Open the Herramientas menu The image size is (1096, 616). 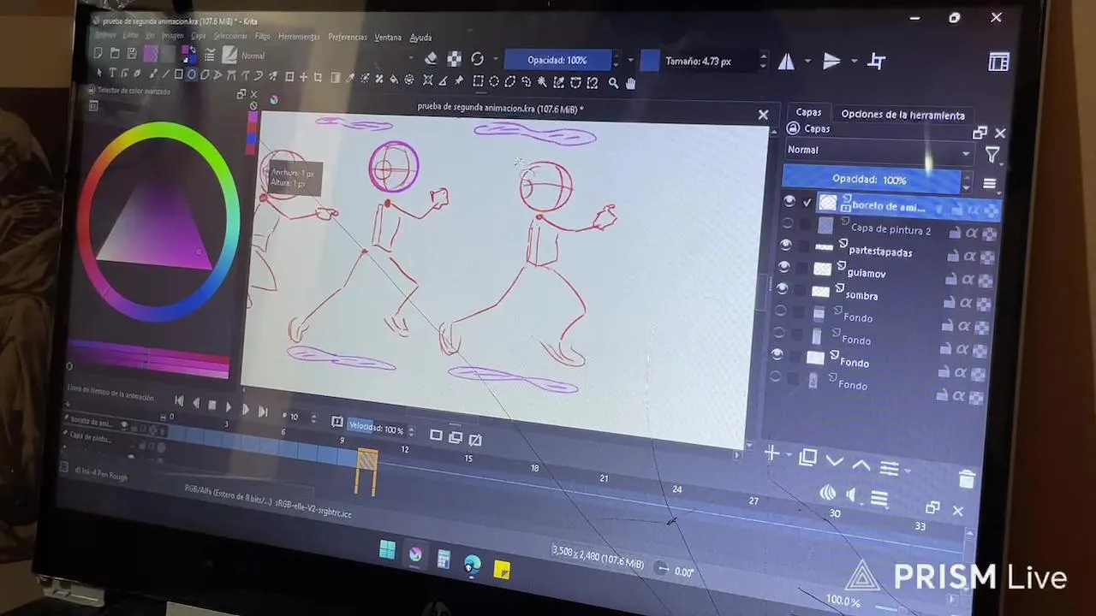(299, 37)
